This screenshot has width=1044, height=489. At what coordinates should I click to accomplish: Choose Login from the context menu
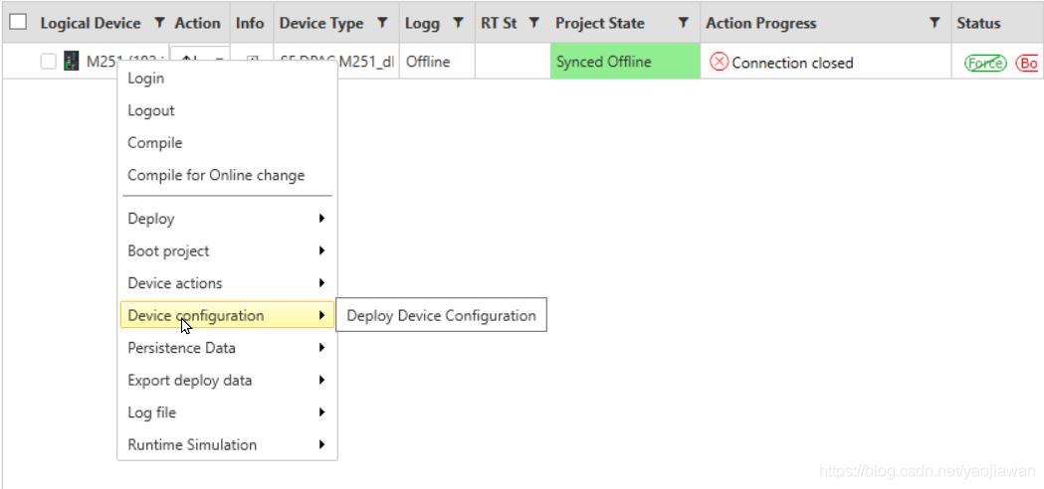pyautogui.click(x=146, y=79)
